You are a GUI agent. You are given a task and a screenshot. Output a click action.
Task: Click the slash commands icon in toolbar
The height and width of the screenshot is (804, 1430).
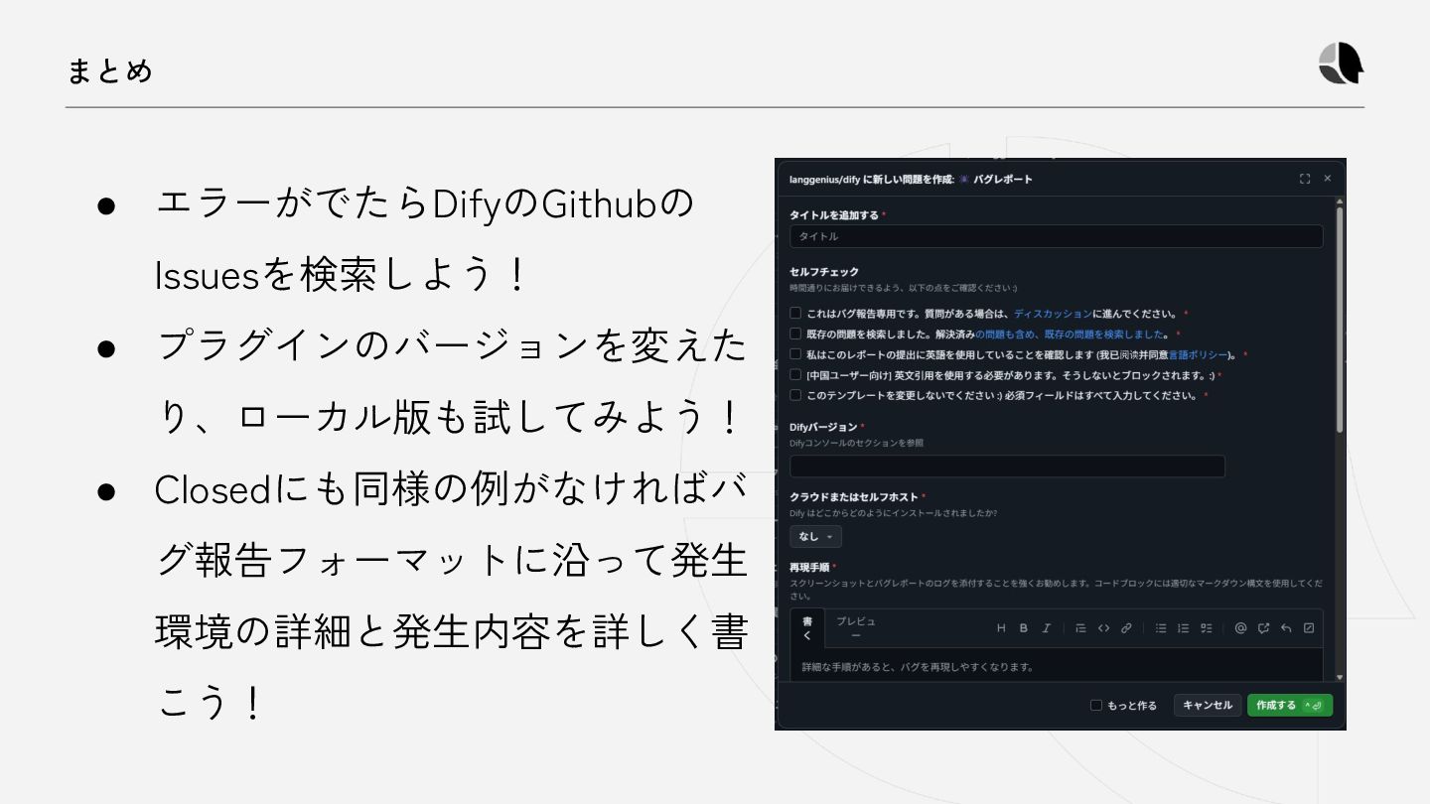pos(1309,628)
